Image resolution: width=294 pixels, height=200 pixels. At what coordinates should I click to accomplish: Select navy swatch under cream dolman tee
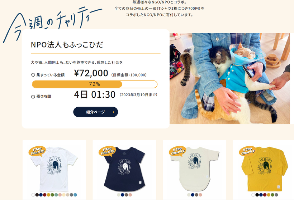[x=193, y=195]
